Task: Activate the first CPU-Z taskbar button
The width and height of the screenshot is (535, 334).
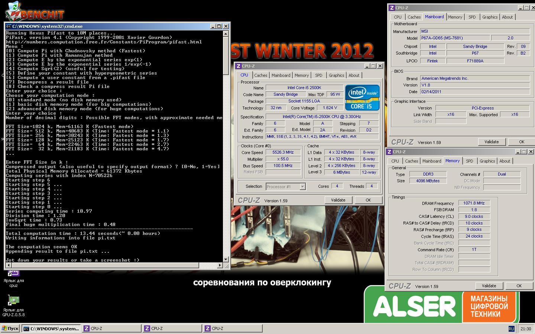Action: point(111,328)
